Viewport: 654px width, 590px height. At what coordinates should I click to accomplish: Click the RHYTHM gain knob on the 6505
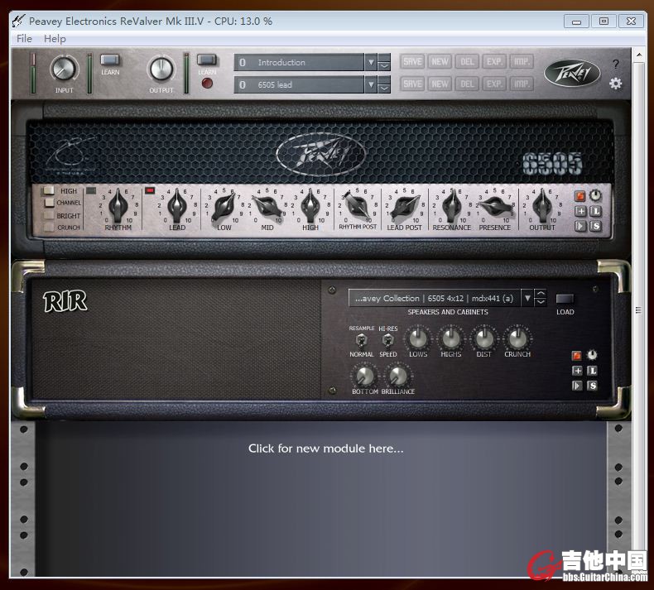click(x=118, y=206)
